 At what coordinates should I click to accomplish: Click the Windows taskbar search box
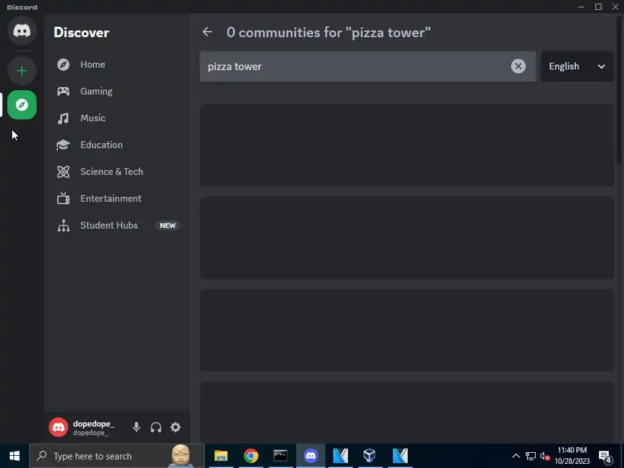(x=117, y=456)
